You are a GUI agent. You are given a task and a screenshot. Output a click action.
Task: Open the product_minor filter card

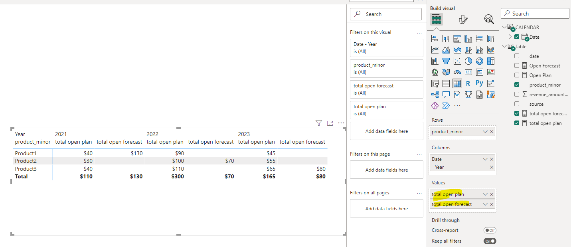pyautogui.click(x=386, y=69)
